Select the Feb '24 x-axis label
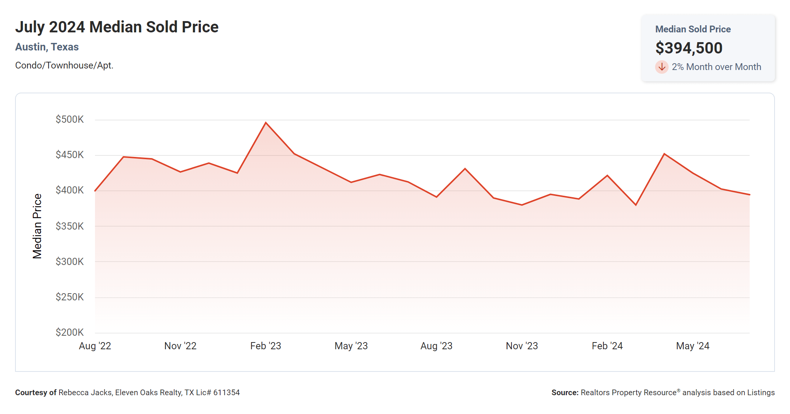 [x=607, y=346]
